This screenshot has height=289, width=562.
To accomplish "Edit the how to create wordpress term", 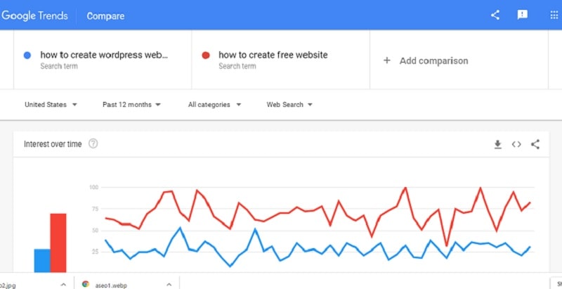I will (x=104, y=55).
